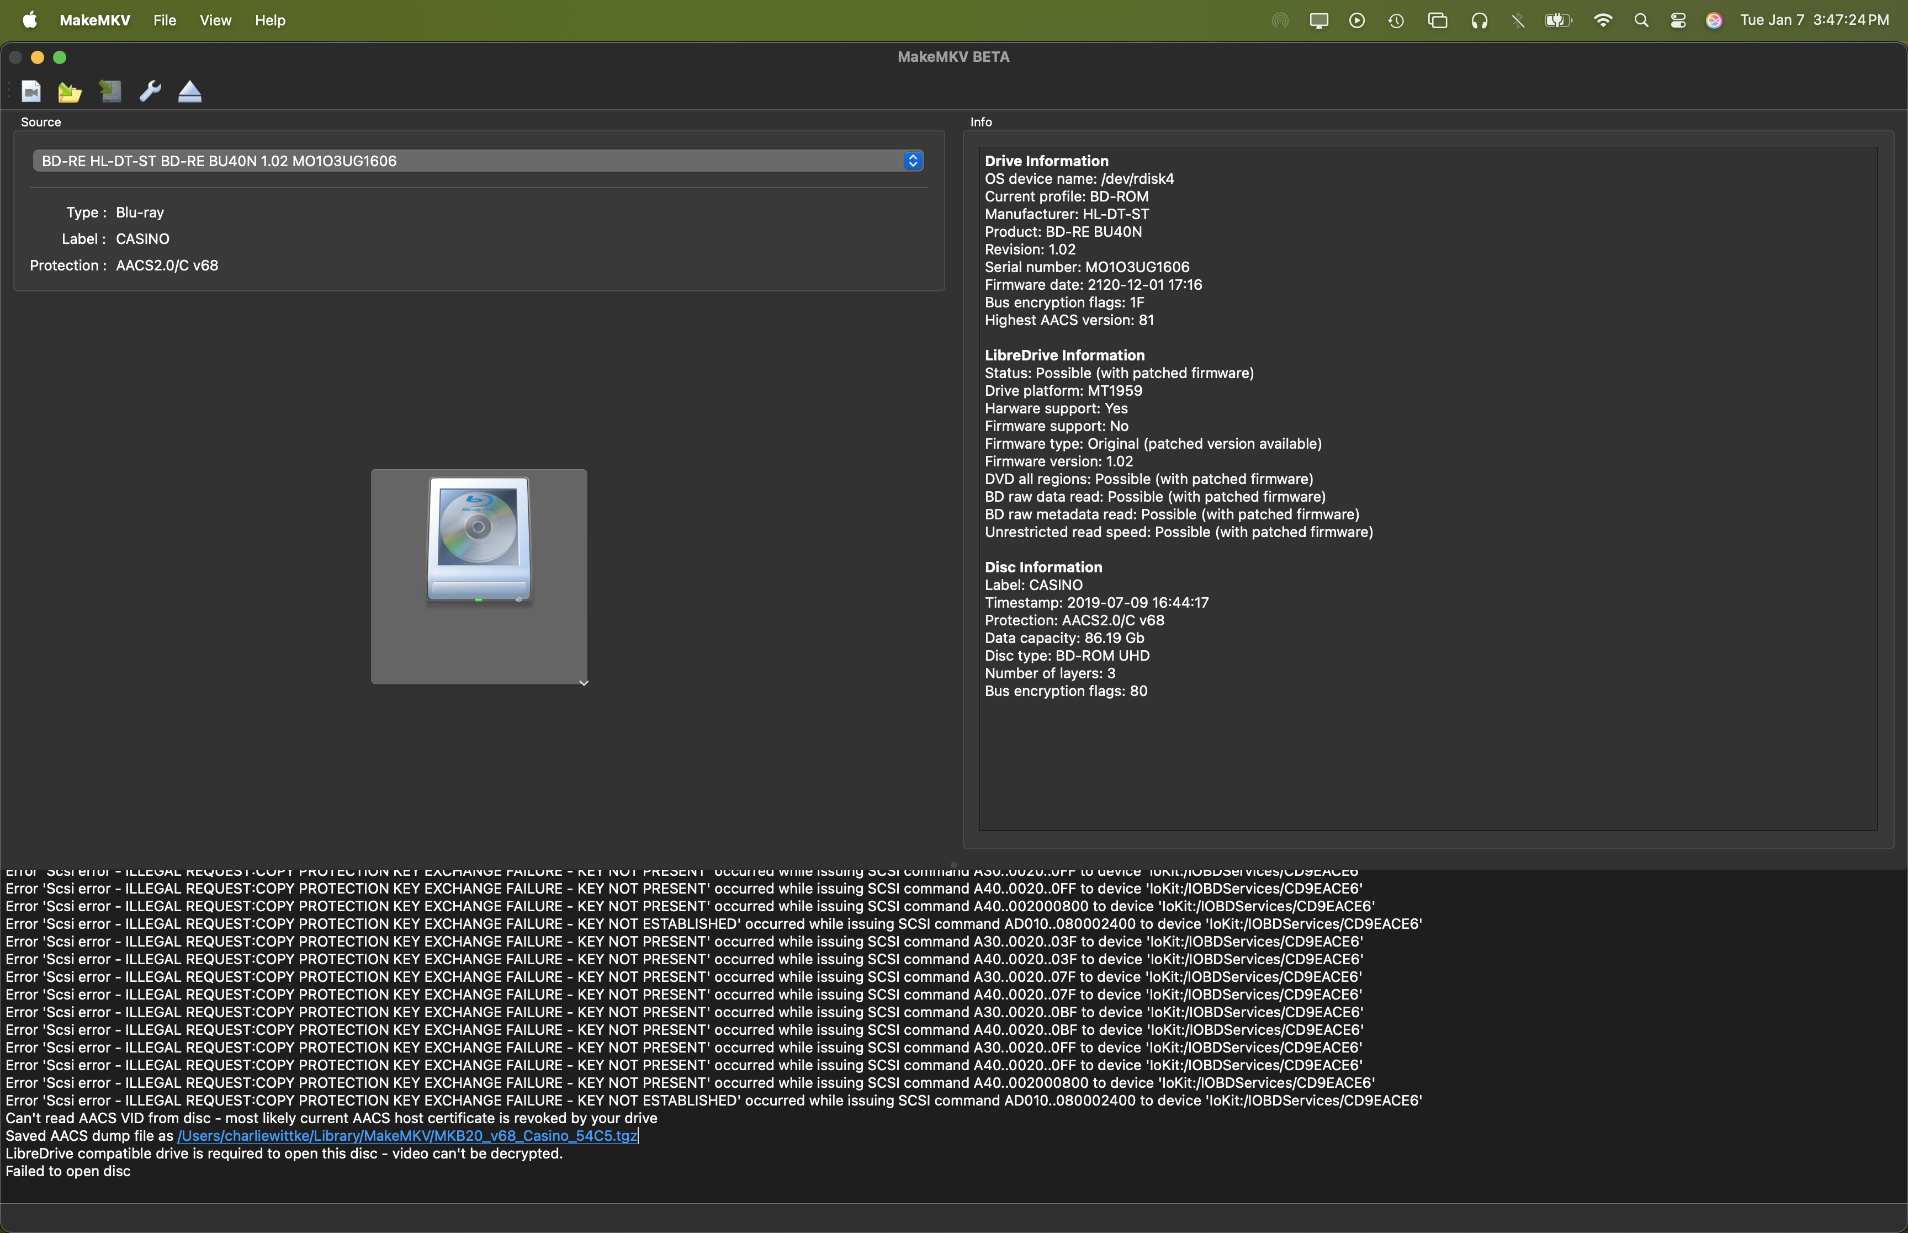This screenshot has height=1233, width=1908.
Task: Click the 'Disc Information' heading
Action: (1043, 567)
